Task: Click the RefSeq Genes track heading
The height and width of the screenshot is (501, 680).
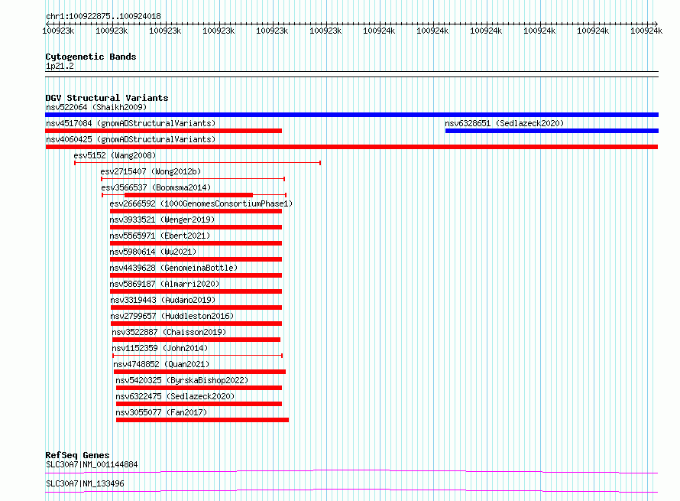Action: [78, 455]
